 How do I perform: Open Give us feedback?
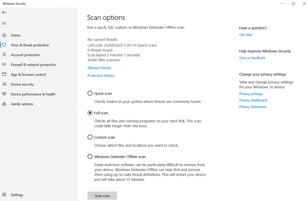(x=252, y=58)
